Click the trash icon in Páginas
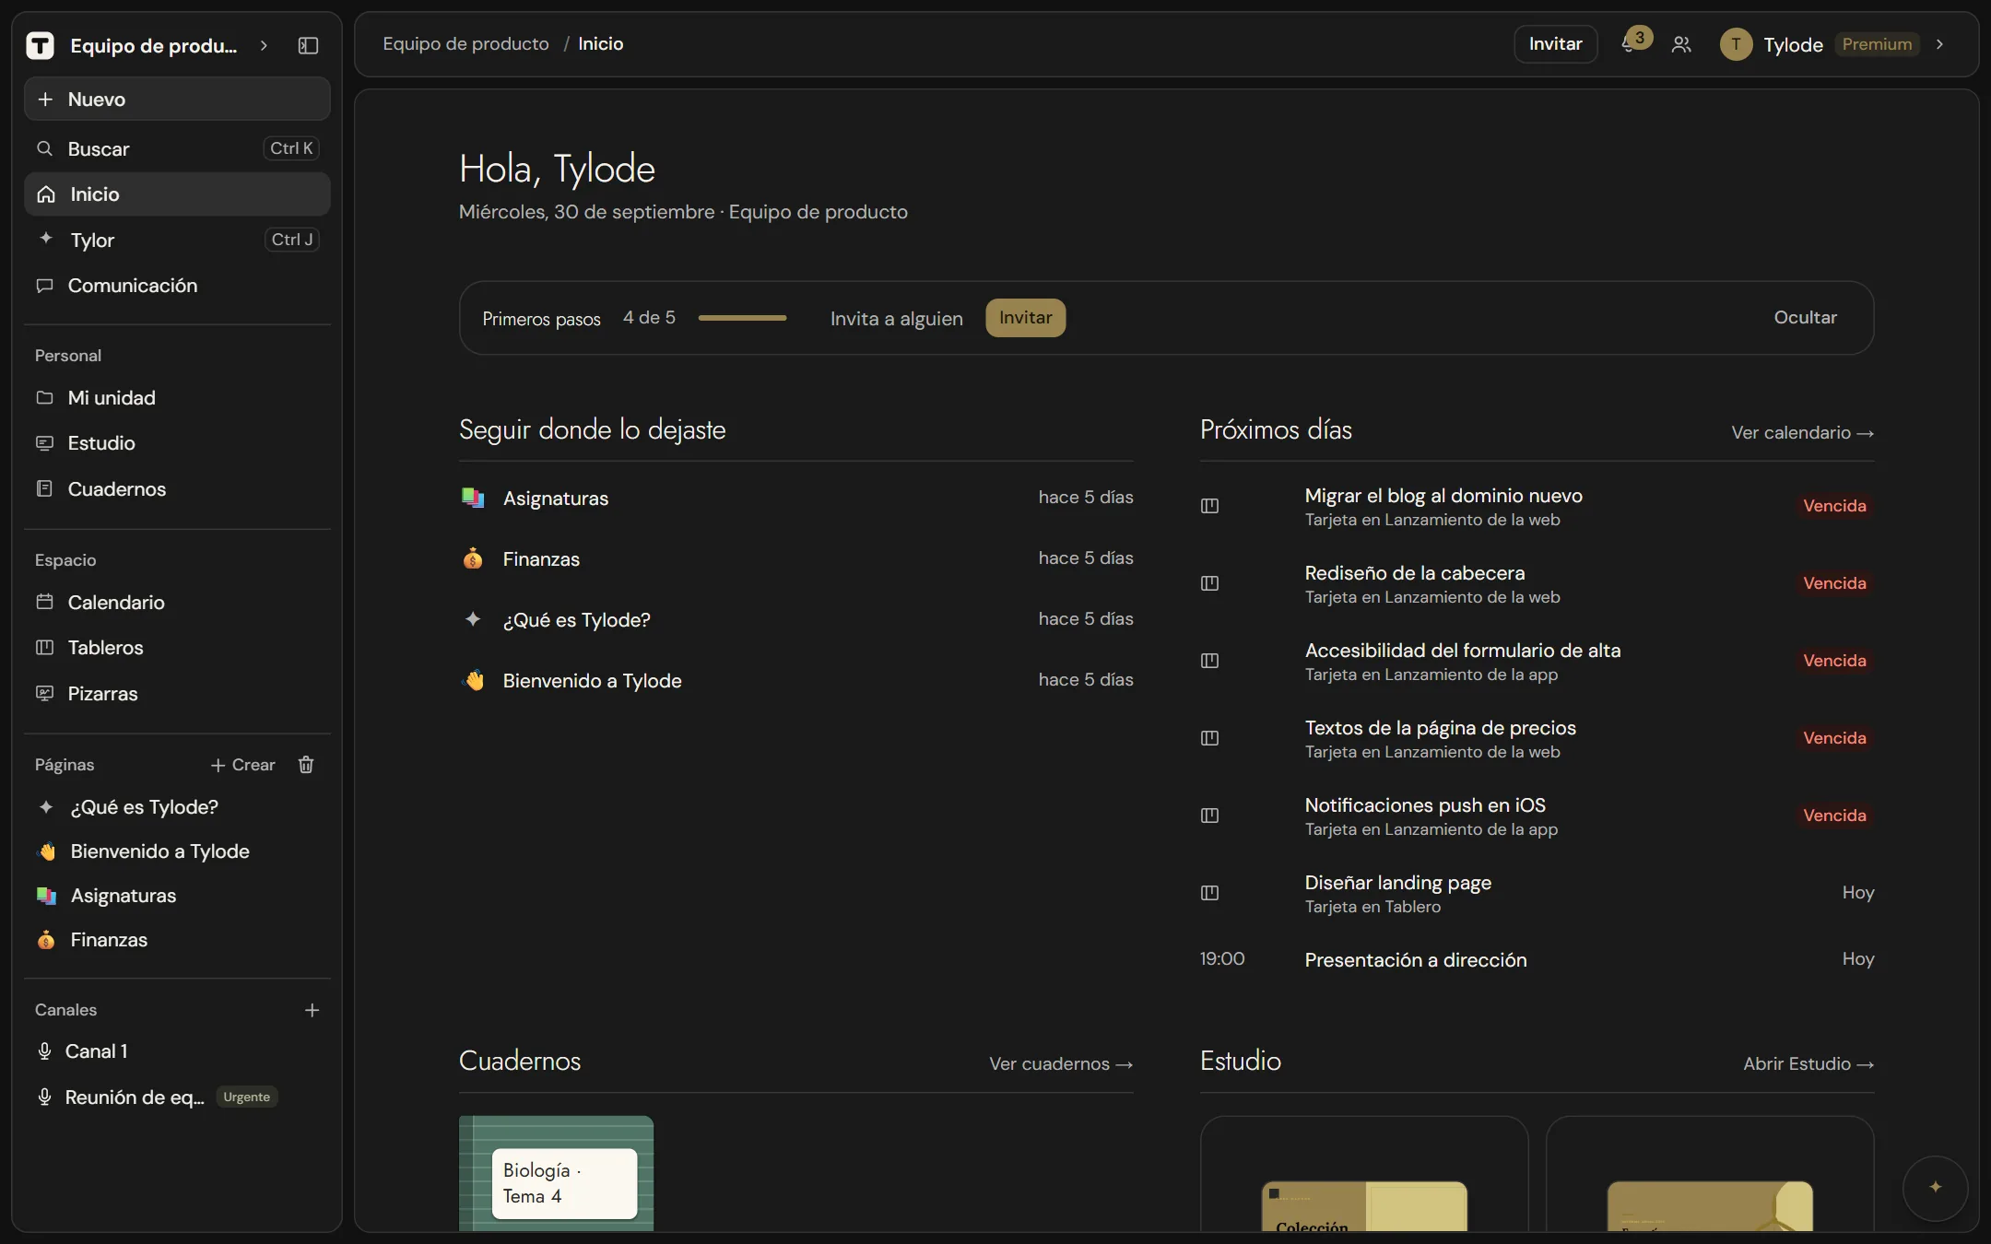The width and height of the screenshot is (1991, 1244). click(306, 765)
